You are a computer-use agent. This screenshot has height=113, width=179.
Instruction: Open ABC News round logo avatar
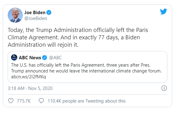(x=14, y=57)
